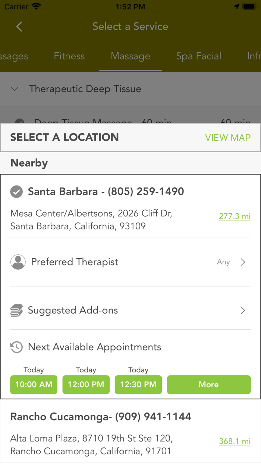Book the 10:00 AM appointment today

pos(34,385)
